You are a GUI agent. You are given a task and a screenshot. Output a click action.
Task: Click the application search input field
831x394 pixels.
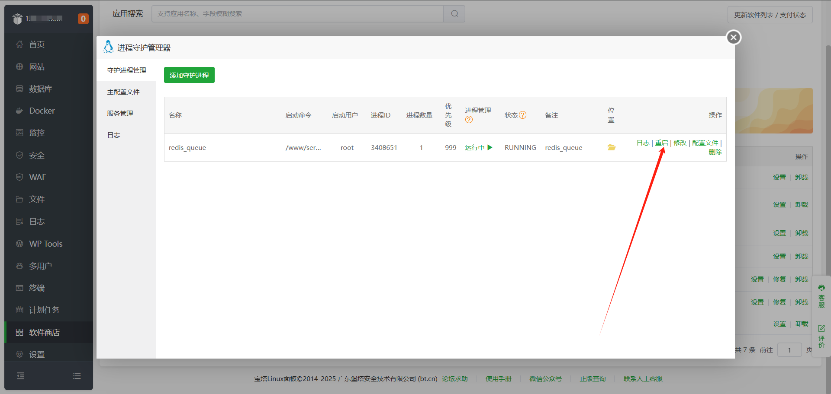(297, 14)
